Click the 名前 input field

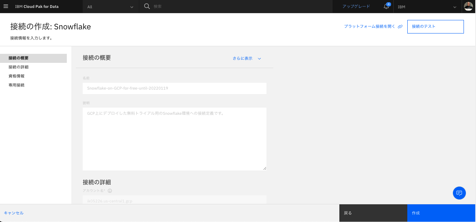click(x=174, y=88)
